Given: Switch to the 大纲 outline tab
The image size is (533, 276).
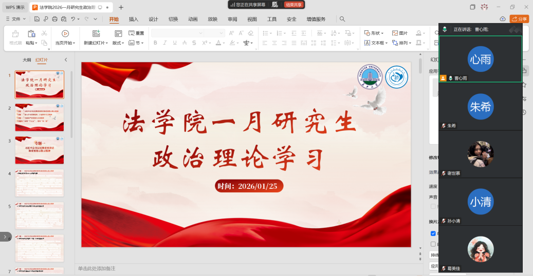Looking at the screenshot, I should tap(27, 60).
